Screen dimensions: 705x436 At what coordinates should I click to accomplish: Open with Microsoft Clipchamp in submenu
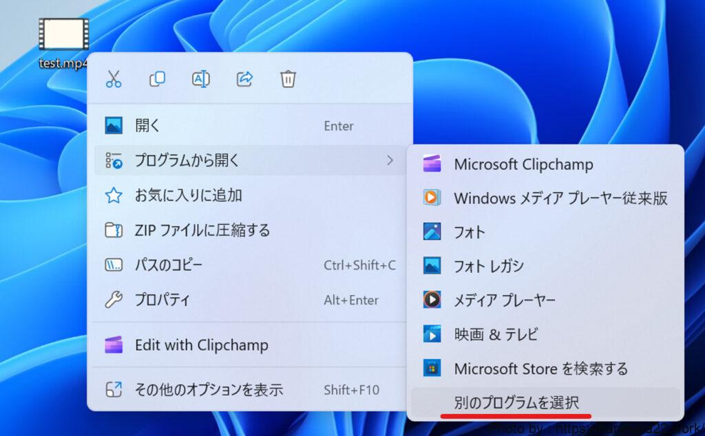[x=523, y=165]
